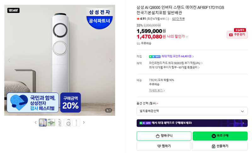Open the 라인프렌즈 카드 추가 적립 benefit

pyautogui.click(x=176, y=63)
